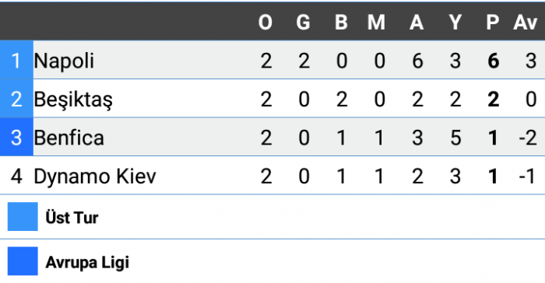Open the Benfica team entry

(x=69, y=138)
